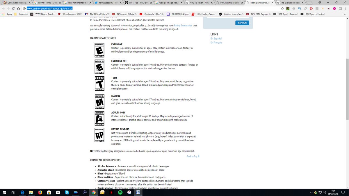Click the ESRB Teen rating icon
Viewport: 349px width, 196px height.
coord(100,84)
